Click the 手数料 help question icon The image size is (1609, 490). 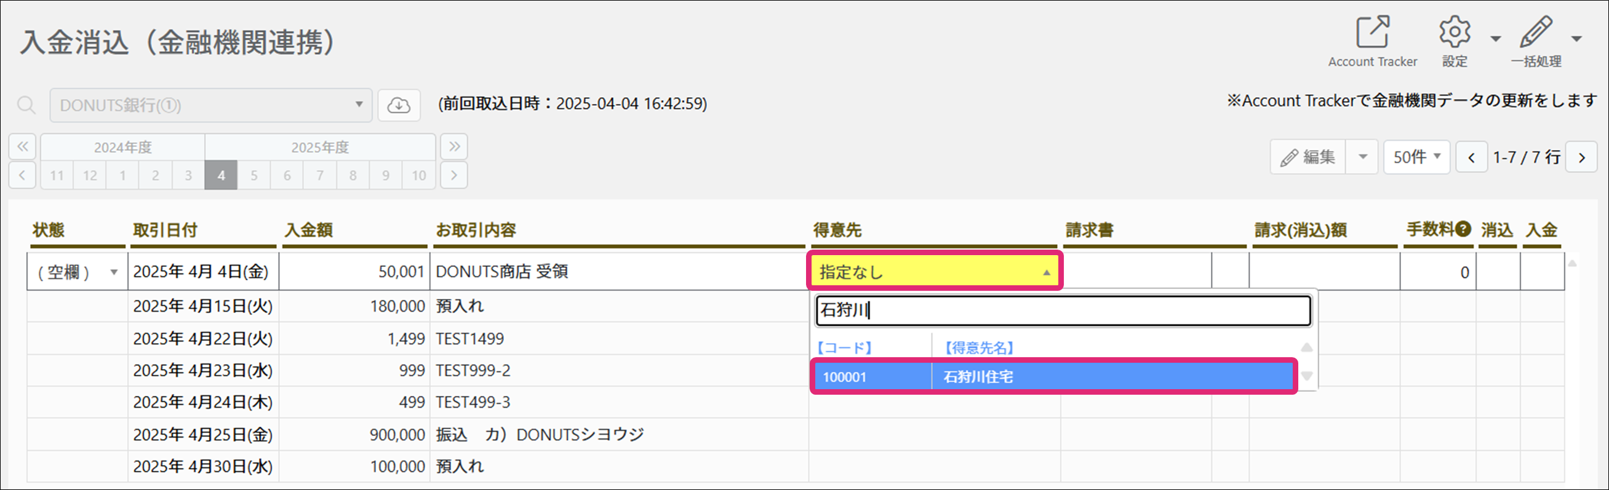(1463, 229)
